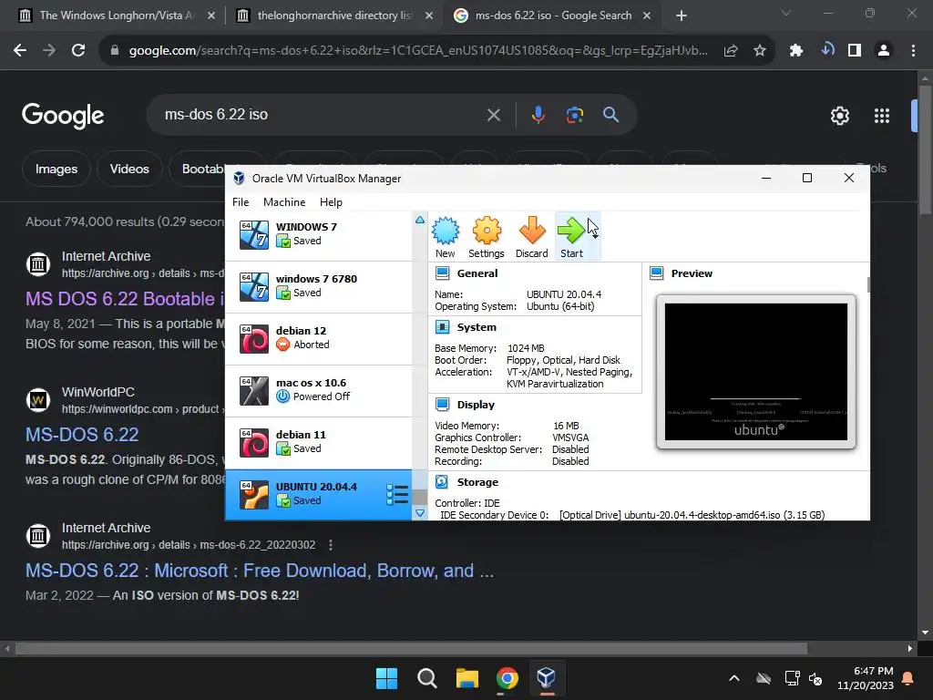Screen dimensions: 933x700
Task: Start the UBUNTU 20.04.4 machine
Action: [571, 236]
